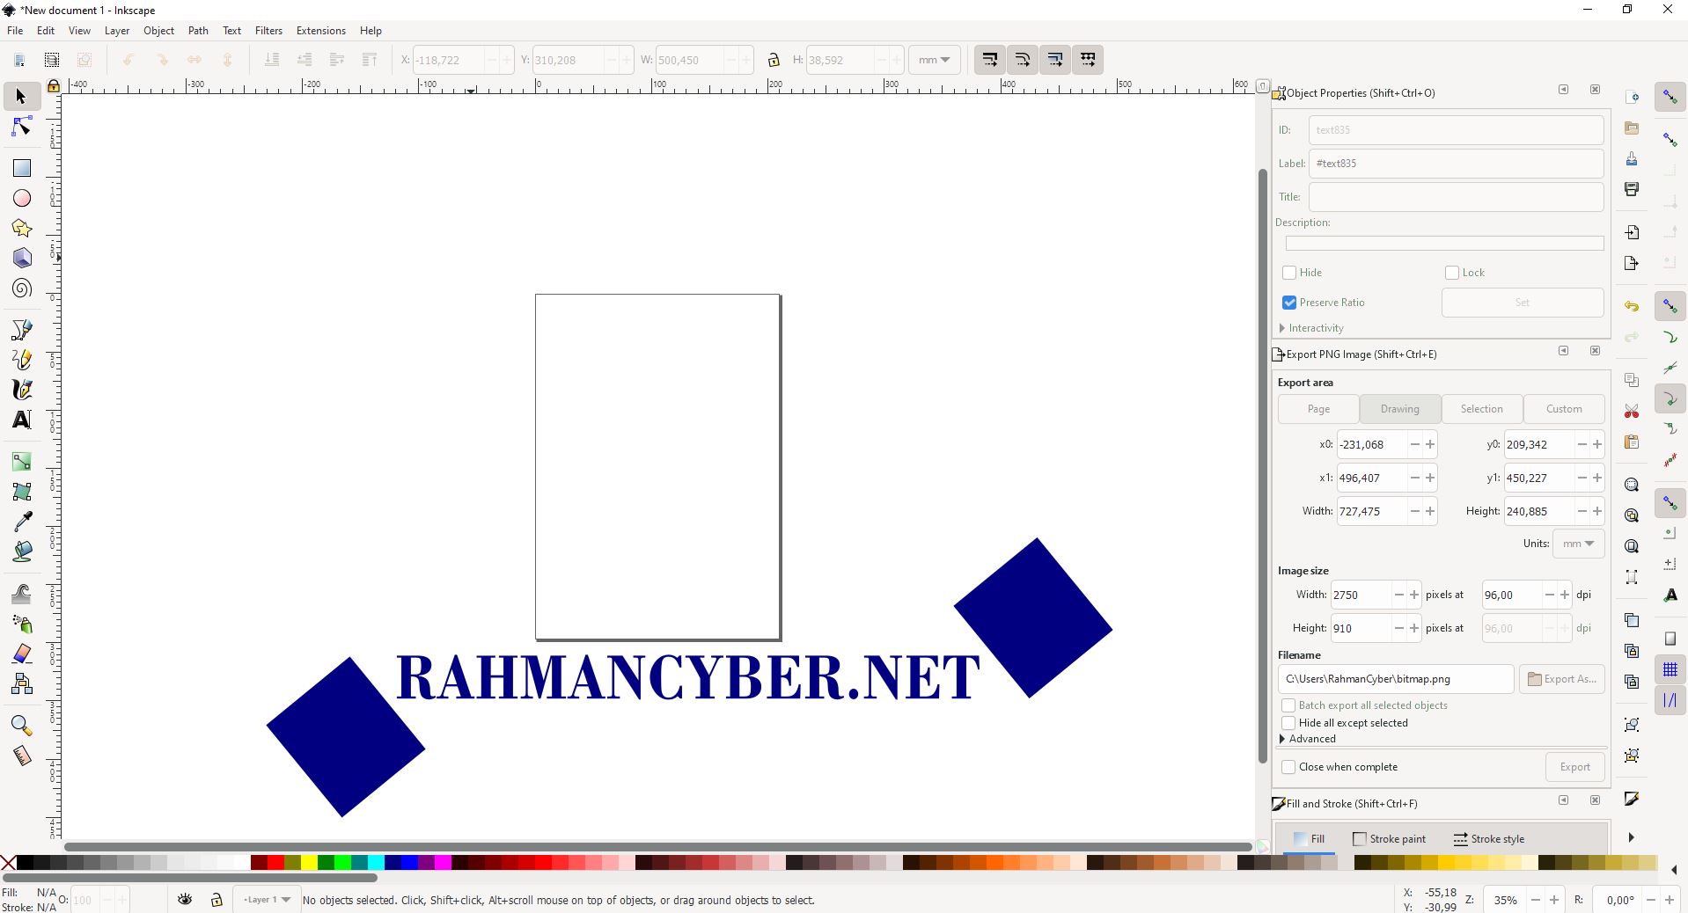Open Export area Units dropdown
This screenshot has height=913, width=1688.
point(1578,544)
